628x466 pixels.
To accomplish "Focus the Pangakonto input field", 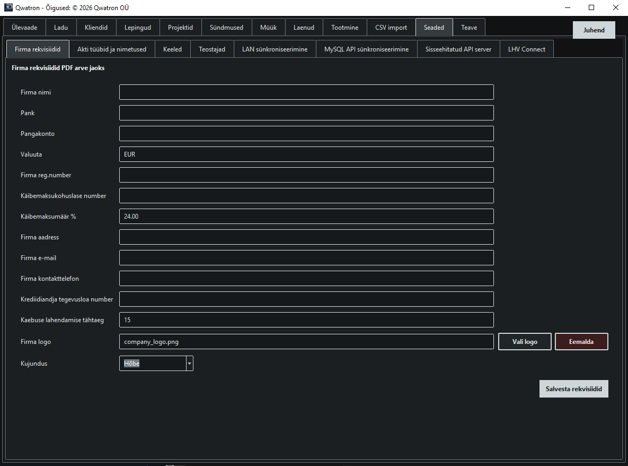I will point(306,134).
